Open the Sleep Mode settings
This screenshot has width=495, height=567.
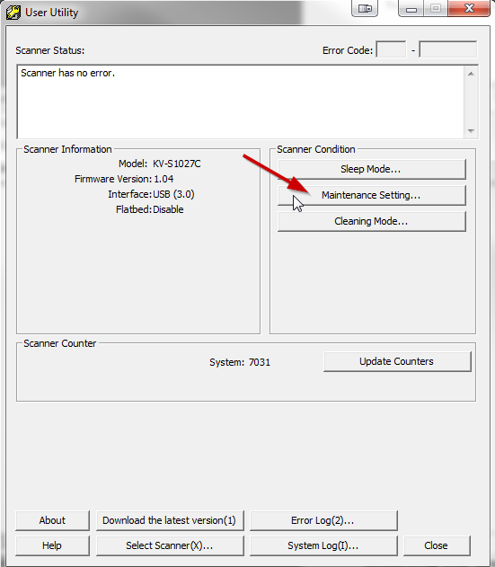point(371,169)
